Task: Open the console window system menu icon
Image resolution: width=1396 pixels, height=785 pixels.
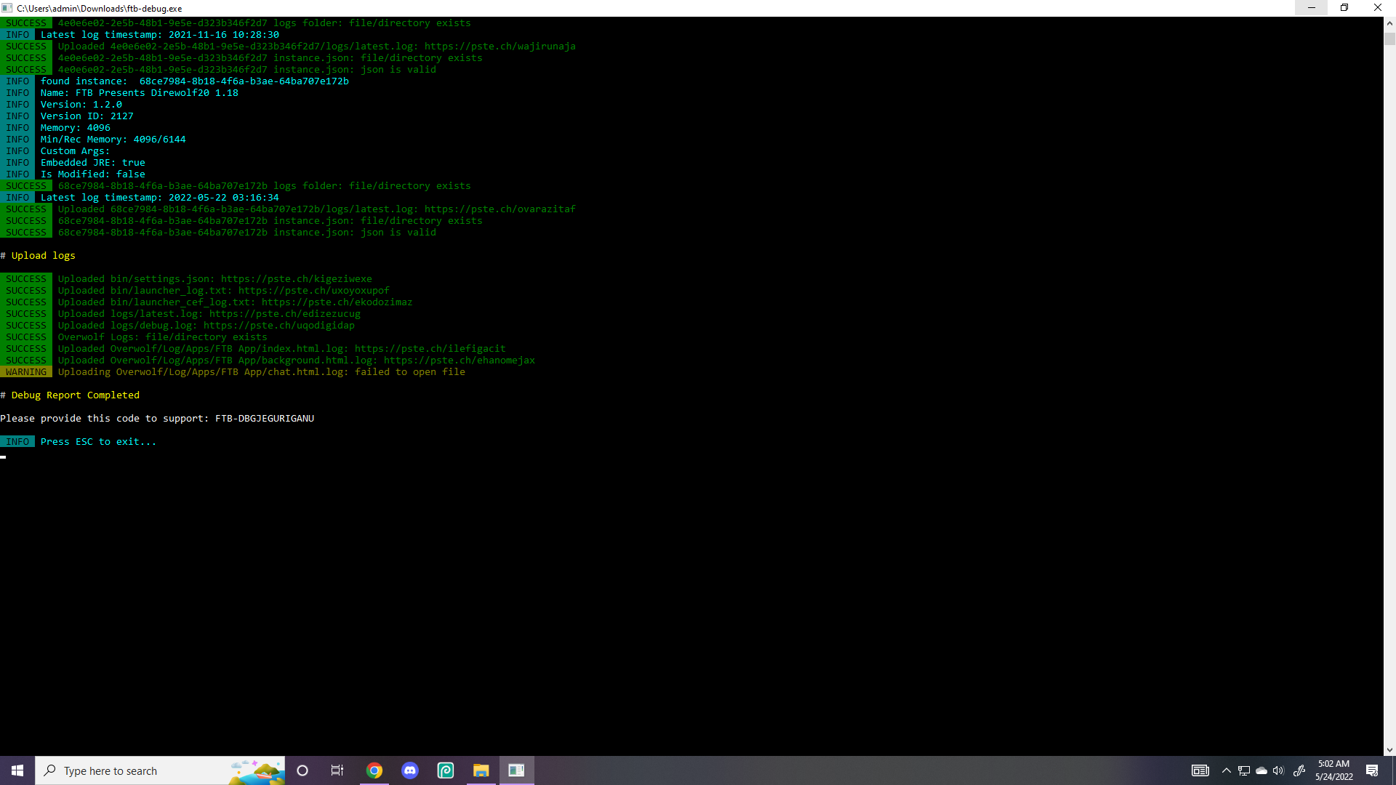Action: (7, 8)
